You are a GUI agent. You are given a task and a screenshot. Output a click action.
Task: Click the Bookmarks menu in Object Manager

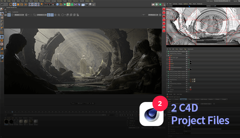point(190,49)
